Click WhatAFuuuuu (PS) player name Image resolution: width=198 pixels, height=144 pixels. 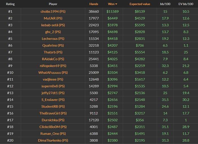point(53,72)
